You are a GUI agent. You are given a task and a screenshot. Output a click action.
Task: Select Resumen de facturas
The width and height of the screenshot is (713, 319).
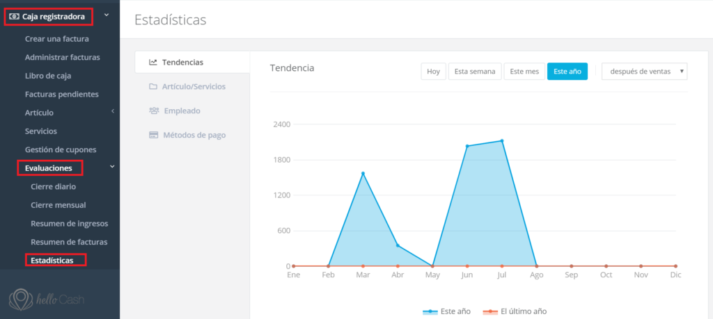point(69,242)
